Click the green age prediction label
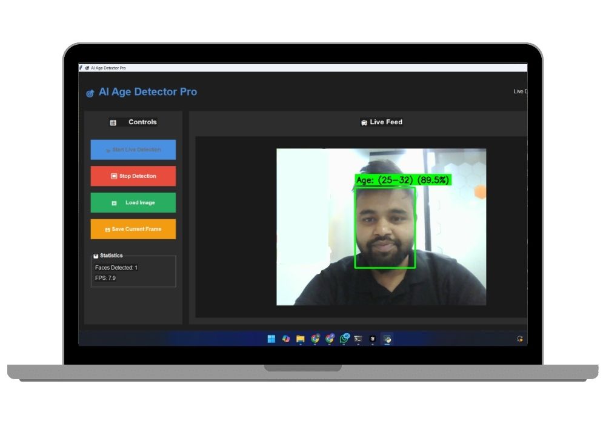Screen dimensions: 606x424 coord(402,179)
